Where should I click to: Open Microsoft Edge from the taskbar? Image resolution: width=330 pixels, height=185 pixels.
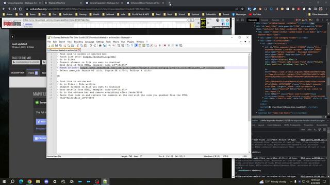[x=21, y=181]
